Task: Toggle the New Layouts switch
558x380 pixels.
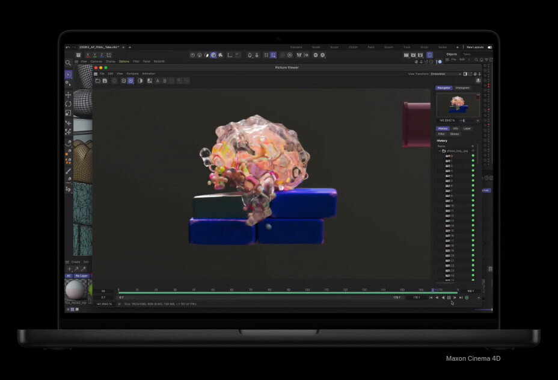Action: pos(490,47)
